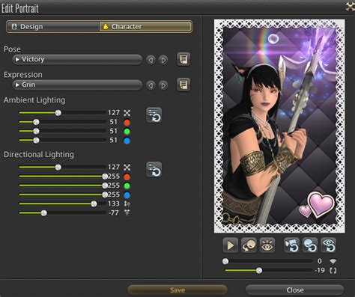Image resolution: width=355 pixels, height=297 pixels.
Task: Click the Directional Lighting brightness icon
Action: (127, 167)
